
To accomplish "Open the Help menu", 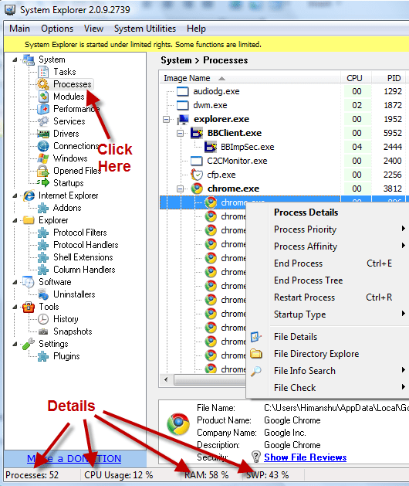I will coord(196,29).
